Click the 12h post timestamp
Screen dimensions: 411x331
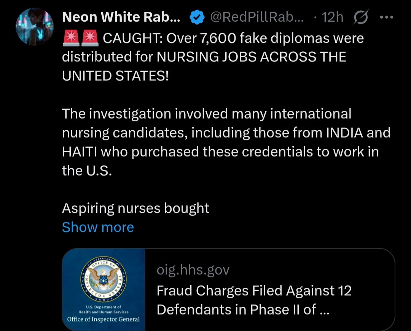point(332,17)
